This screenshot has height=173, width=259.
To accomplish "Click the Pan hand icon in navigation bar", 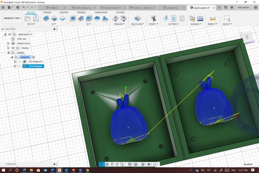I will click(112, 164).
